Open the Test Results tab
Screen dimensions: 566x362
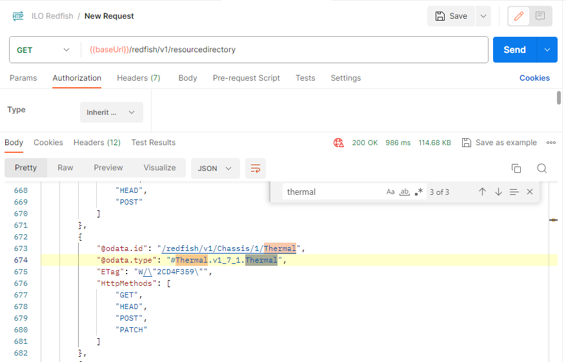pos(154,143)
